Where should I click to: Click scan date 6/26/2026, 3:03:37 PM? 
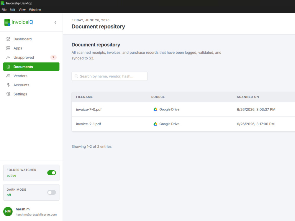coord(256,109)
